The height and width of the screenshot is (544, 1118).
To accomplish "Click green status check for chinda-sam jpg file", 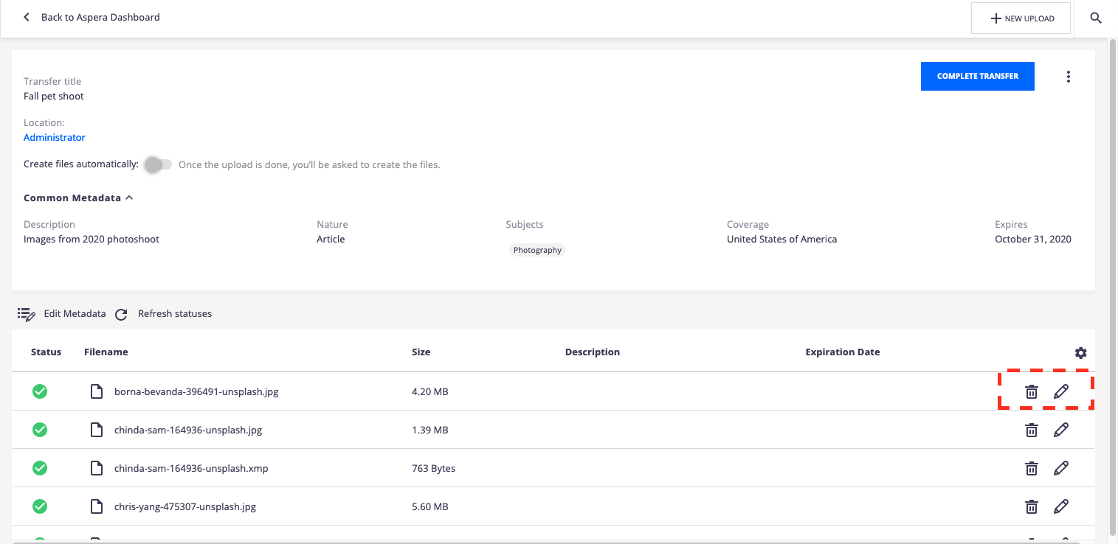I will point(40,430).
